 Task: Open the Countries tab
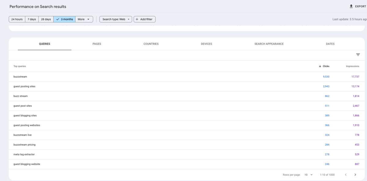pos(151,44)
